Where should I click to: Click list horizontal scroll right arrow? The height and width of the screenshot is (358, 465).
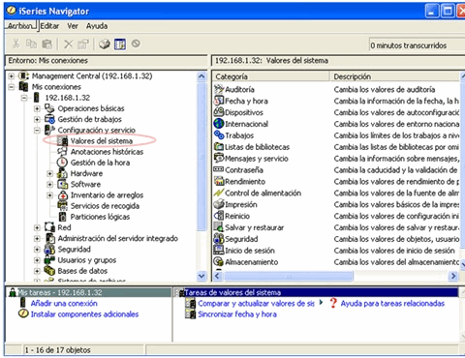[x=453, y=276]
